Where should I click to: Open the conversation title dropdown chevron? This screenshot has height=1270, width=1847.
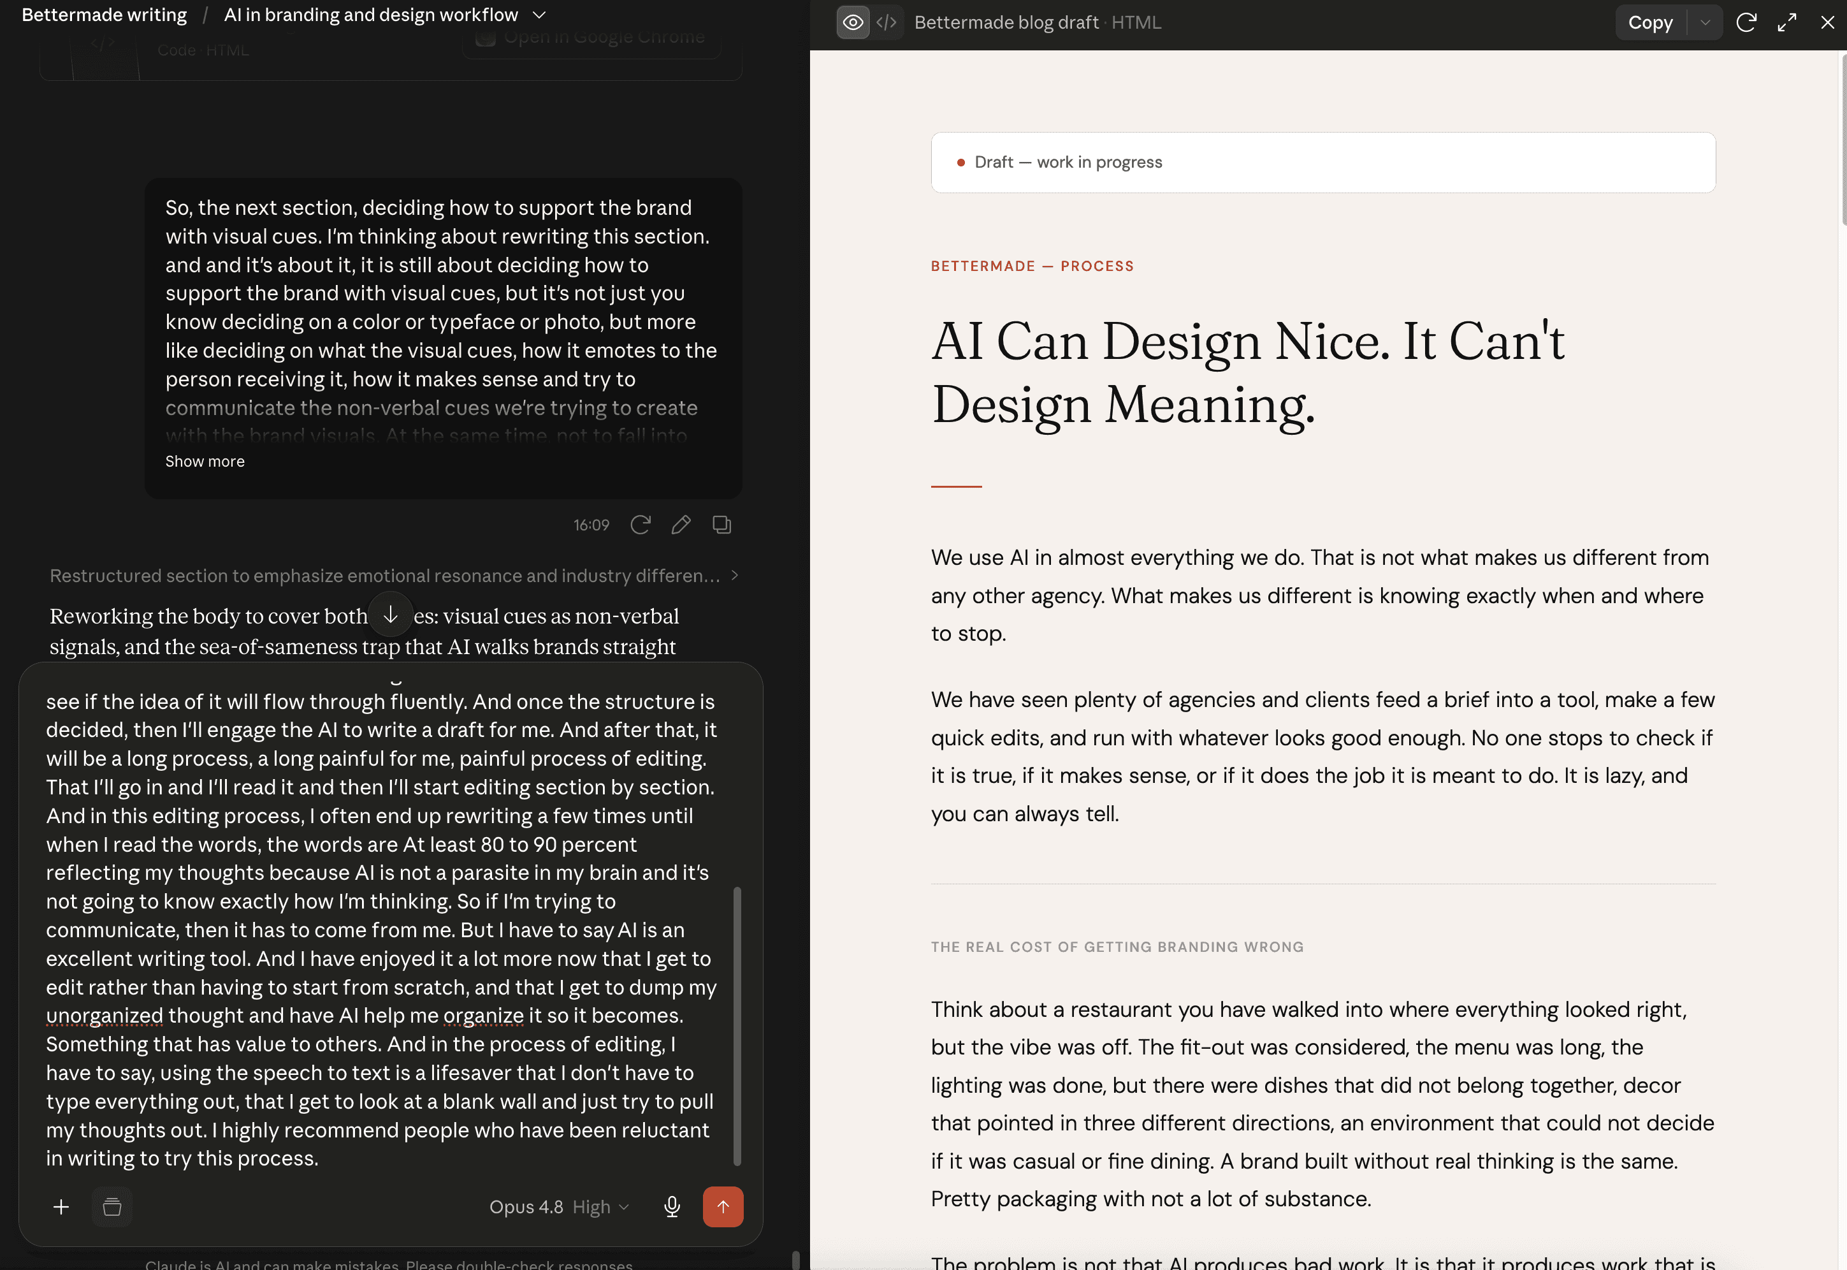click(x=539, y=15)
